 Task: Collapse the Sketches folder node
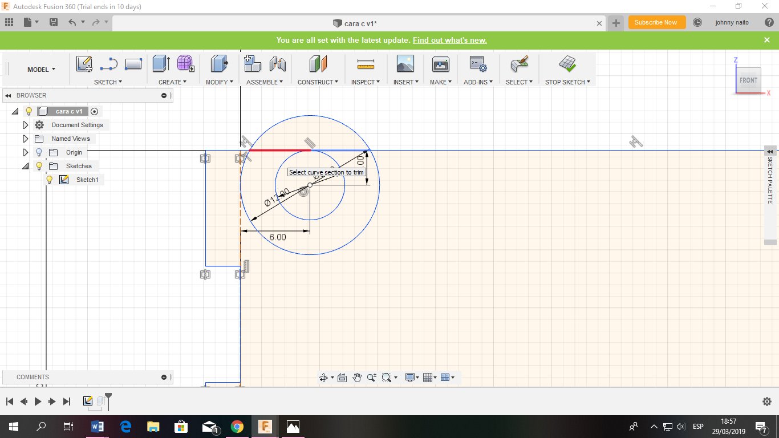tap(25, 166)
